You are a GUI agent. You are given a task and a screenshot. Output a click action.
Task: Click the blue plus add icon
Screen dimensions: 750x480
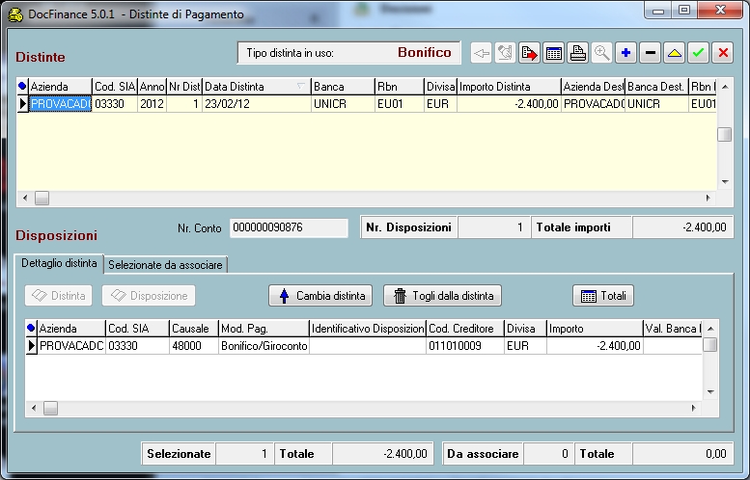pos(625,53)
